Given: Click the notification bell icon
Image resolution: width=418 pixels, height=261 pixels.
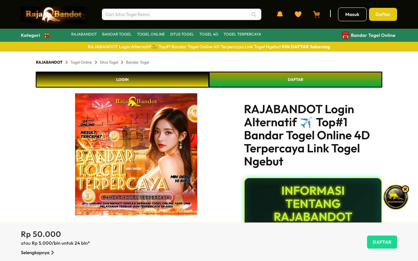Looking at the screenshot, I should click(x=280, y=14).
